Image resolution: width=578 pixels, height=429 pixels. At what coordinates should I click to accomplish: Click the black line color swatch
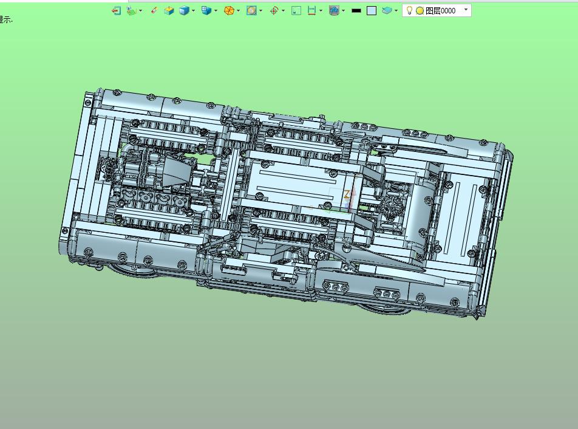[356, 11]
